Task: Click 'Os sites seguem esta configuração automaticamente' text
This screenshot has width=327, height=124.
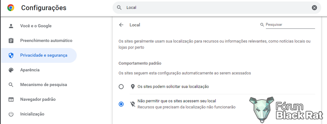Action: point(184,73)
